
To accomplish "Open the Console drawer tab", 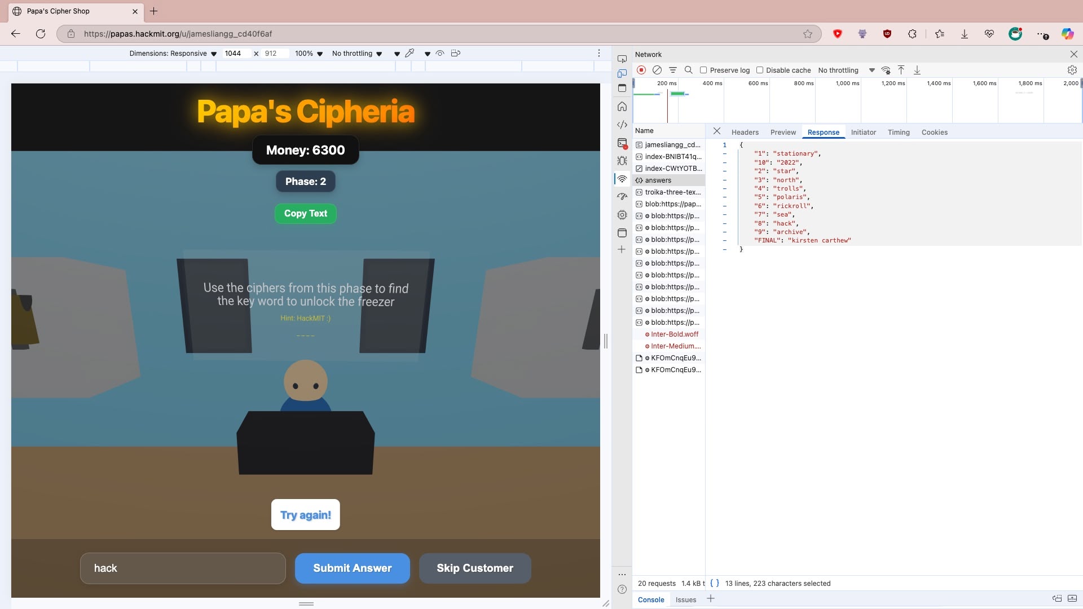I will (651, 599).
